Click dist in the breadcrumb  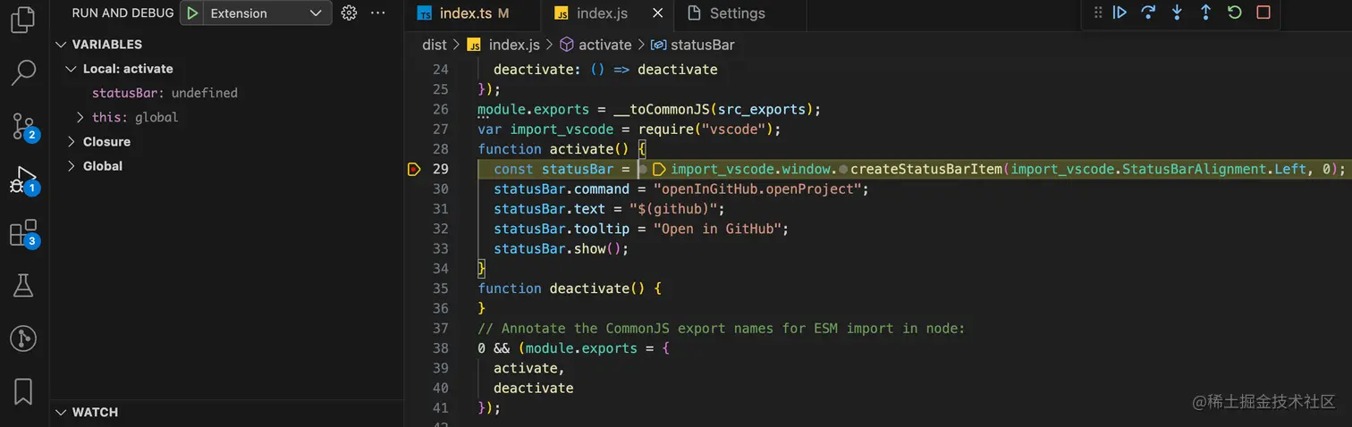[x=434, y=45]
